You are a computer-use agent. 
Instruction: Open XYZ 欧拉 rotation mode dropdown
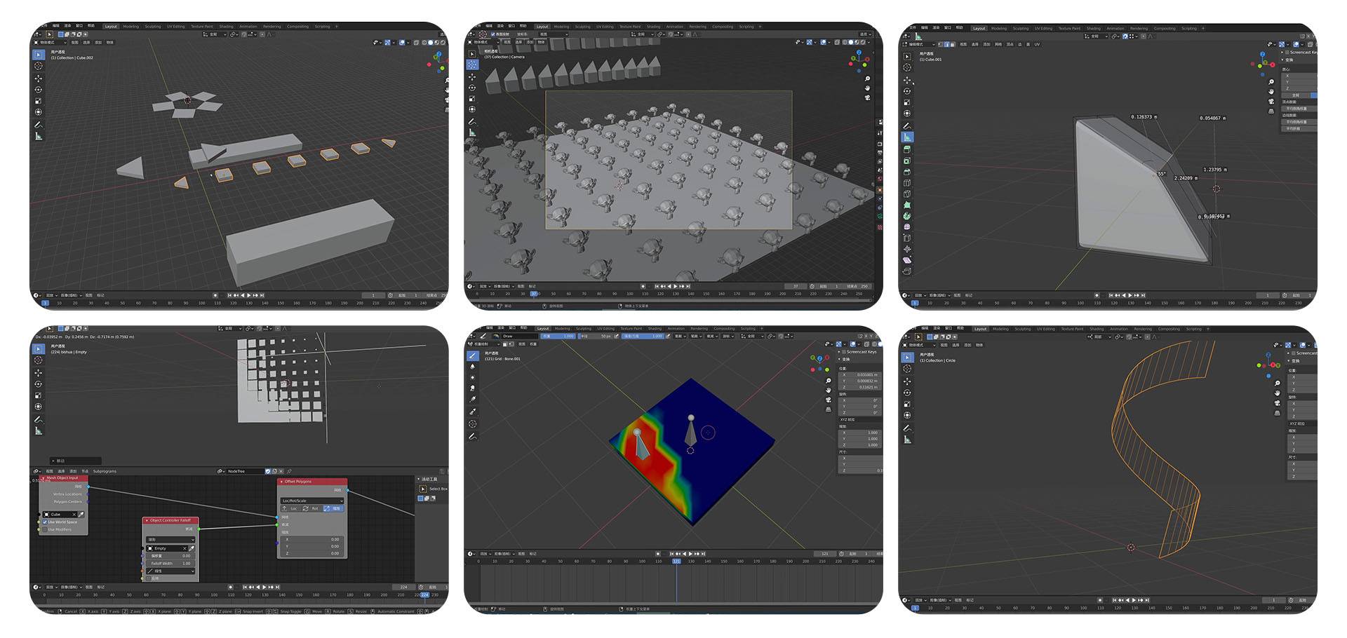tap(861, 419)
